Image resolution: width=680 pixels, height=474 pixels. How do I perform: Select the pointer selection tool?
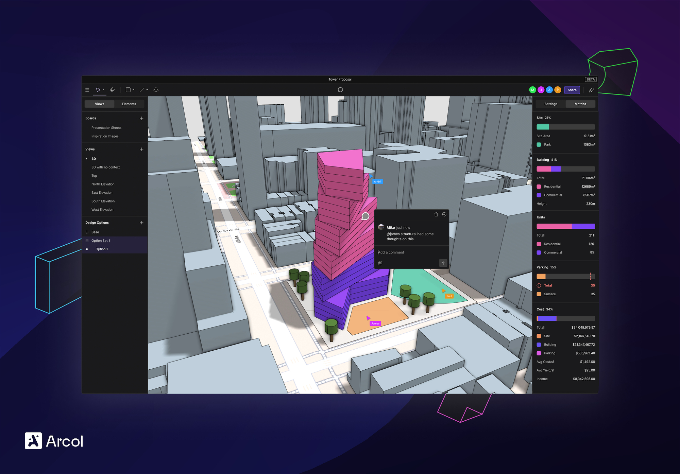coord(98,90)
